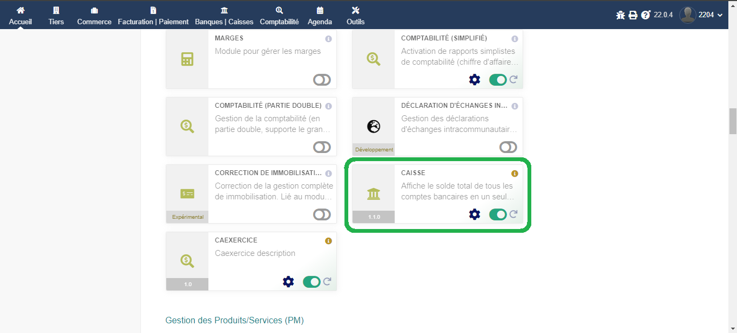Viewport: 737px width, 333px height.
Task: Click the printer icon in top bar
Action: coord(633,15)
